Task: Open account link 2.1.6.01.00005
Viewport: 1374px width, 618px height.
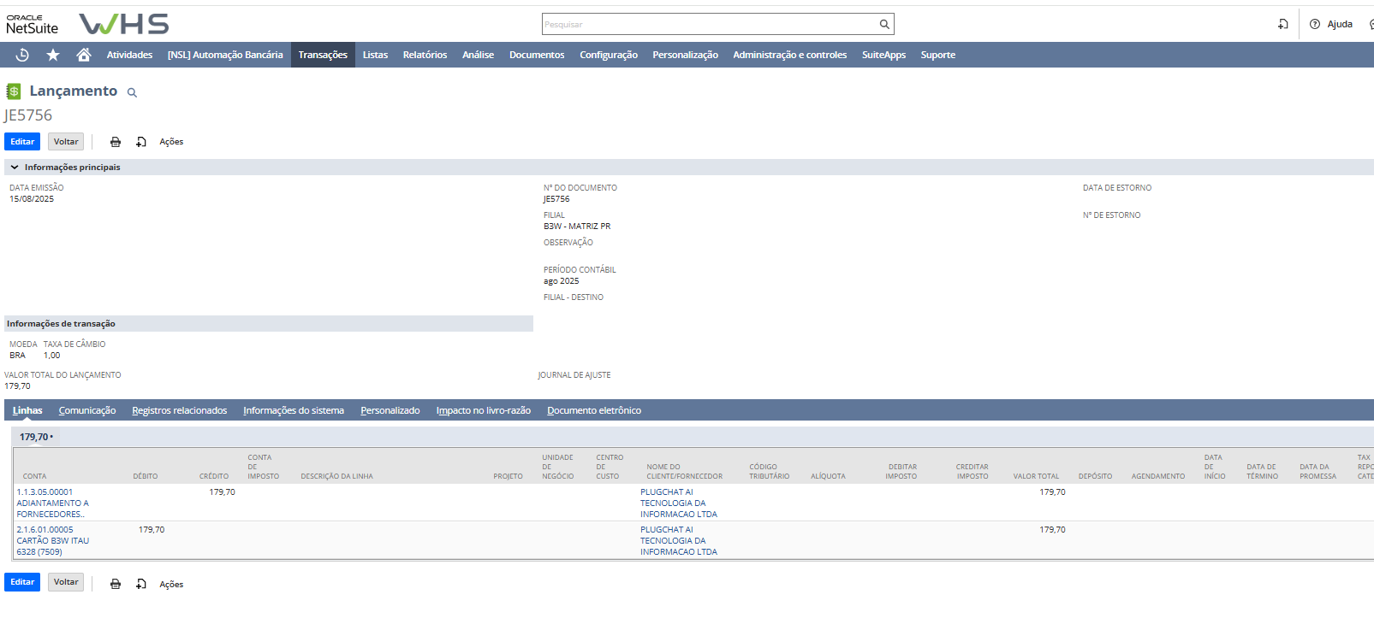Action: click(45, 530)
